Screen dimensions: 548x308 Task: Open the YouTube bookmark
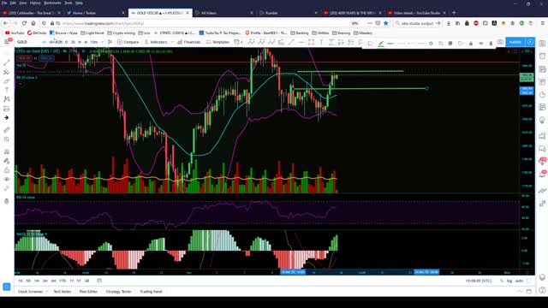[15, 33]
